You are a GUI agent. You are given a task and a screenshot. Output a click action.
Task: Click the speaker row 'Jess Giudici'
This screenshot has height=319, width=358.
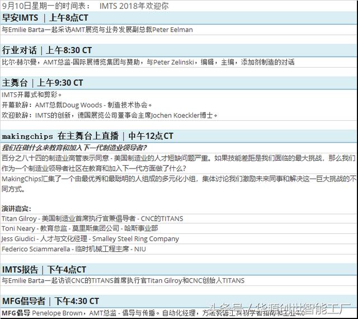tap(90, 238)
